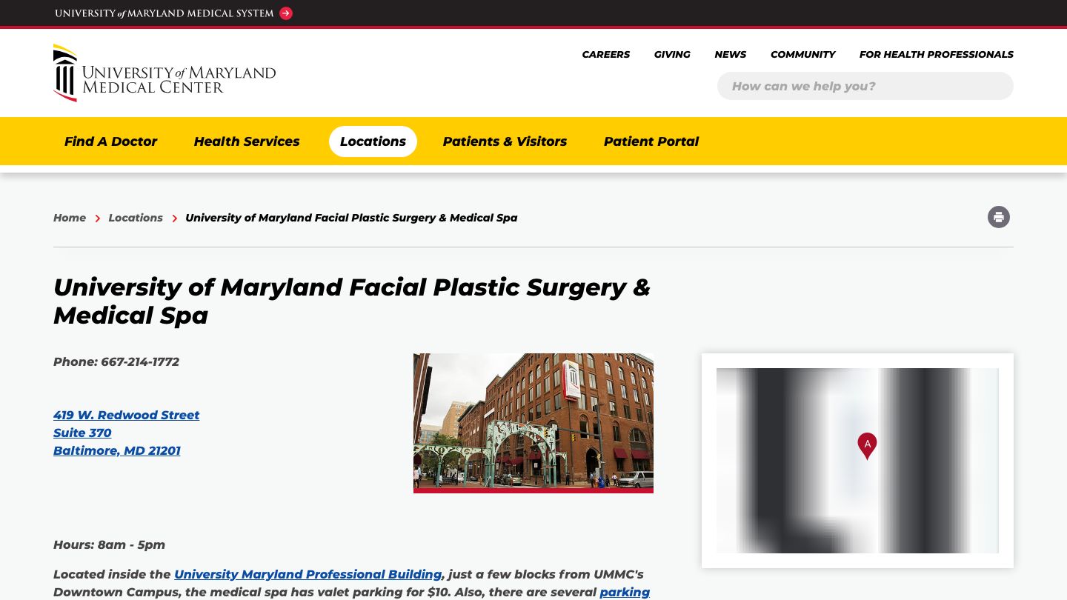Open the Patients & Visitors section
1067x600 pixels.
pyautogui.click(x=505, y=141)
